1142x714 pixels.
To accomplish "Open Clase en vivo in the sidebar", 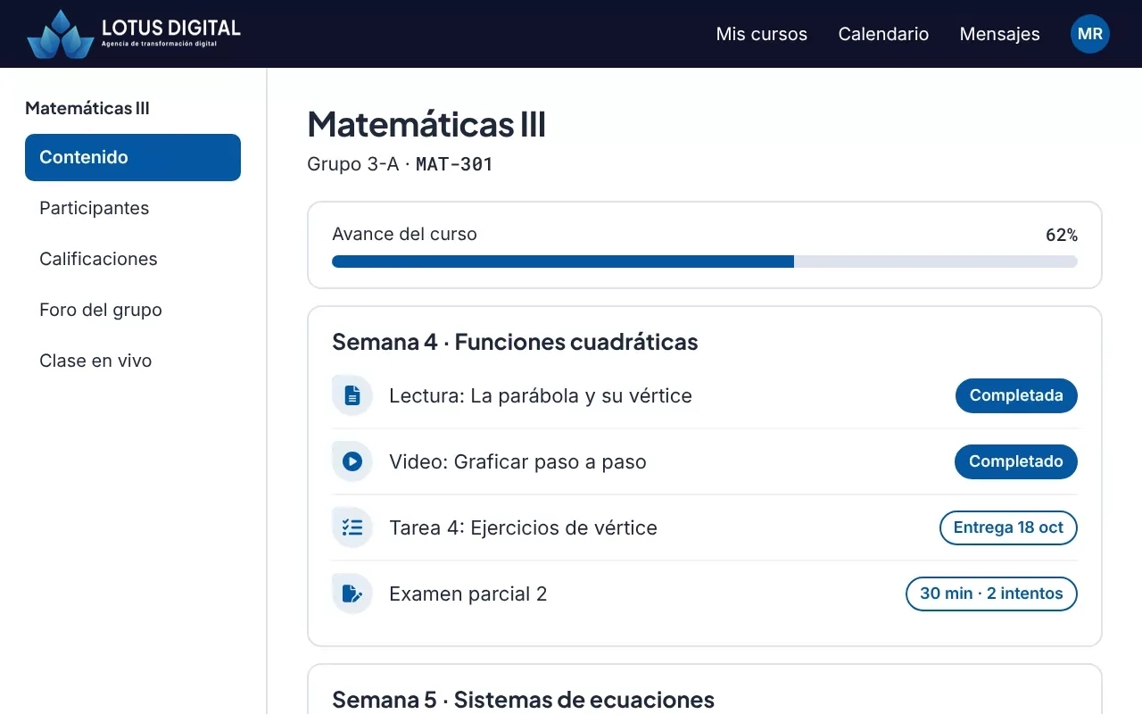I will pyautogui.click(x=133, y=361).
